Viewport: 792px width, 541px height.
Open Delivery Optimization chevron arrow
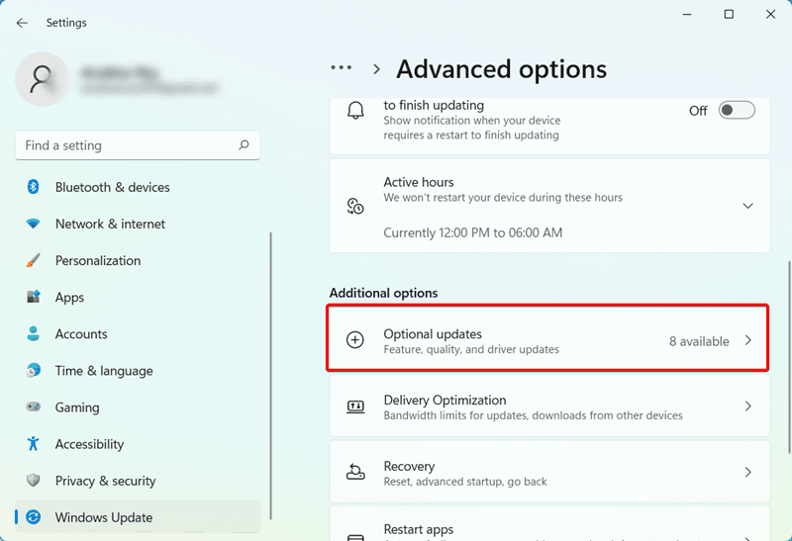(x=748, y=406)
